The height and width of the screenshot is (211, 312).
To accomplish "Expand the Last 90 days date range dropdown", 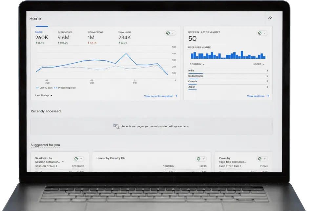I will click(x=44, y=95).
